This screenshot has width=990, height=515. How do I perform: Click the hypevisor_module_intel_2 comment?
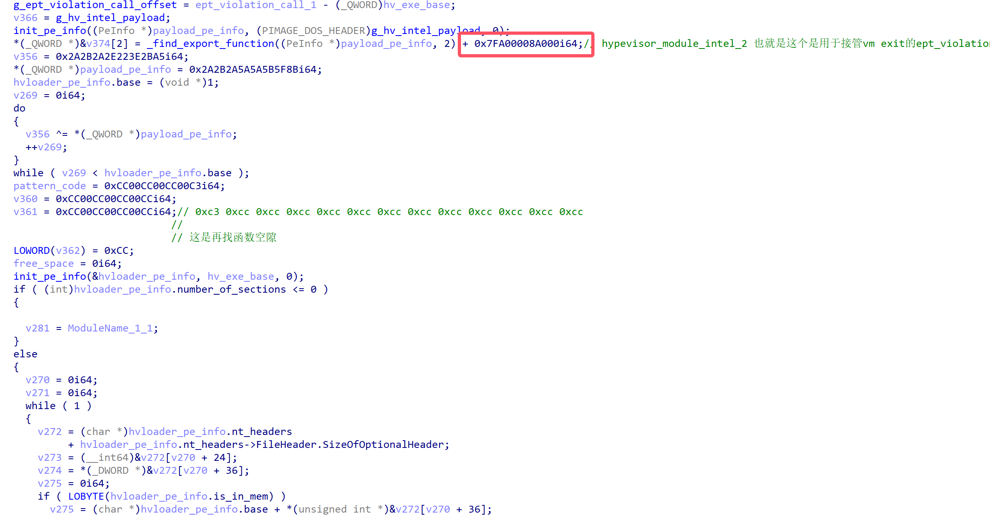pos(674,44)
